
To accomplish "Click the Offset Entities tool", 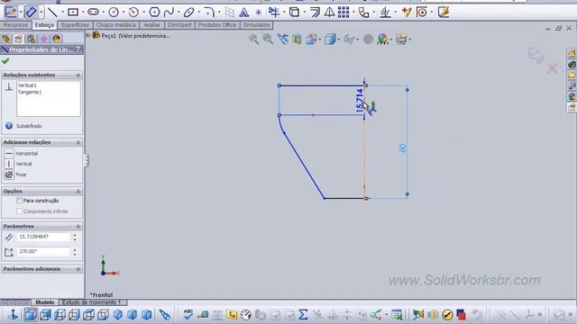I will [x=315, y=13].
